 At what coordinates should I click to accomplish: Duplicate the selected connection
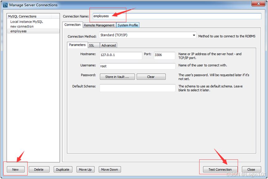(63, 169)
